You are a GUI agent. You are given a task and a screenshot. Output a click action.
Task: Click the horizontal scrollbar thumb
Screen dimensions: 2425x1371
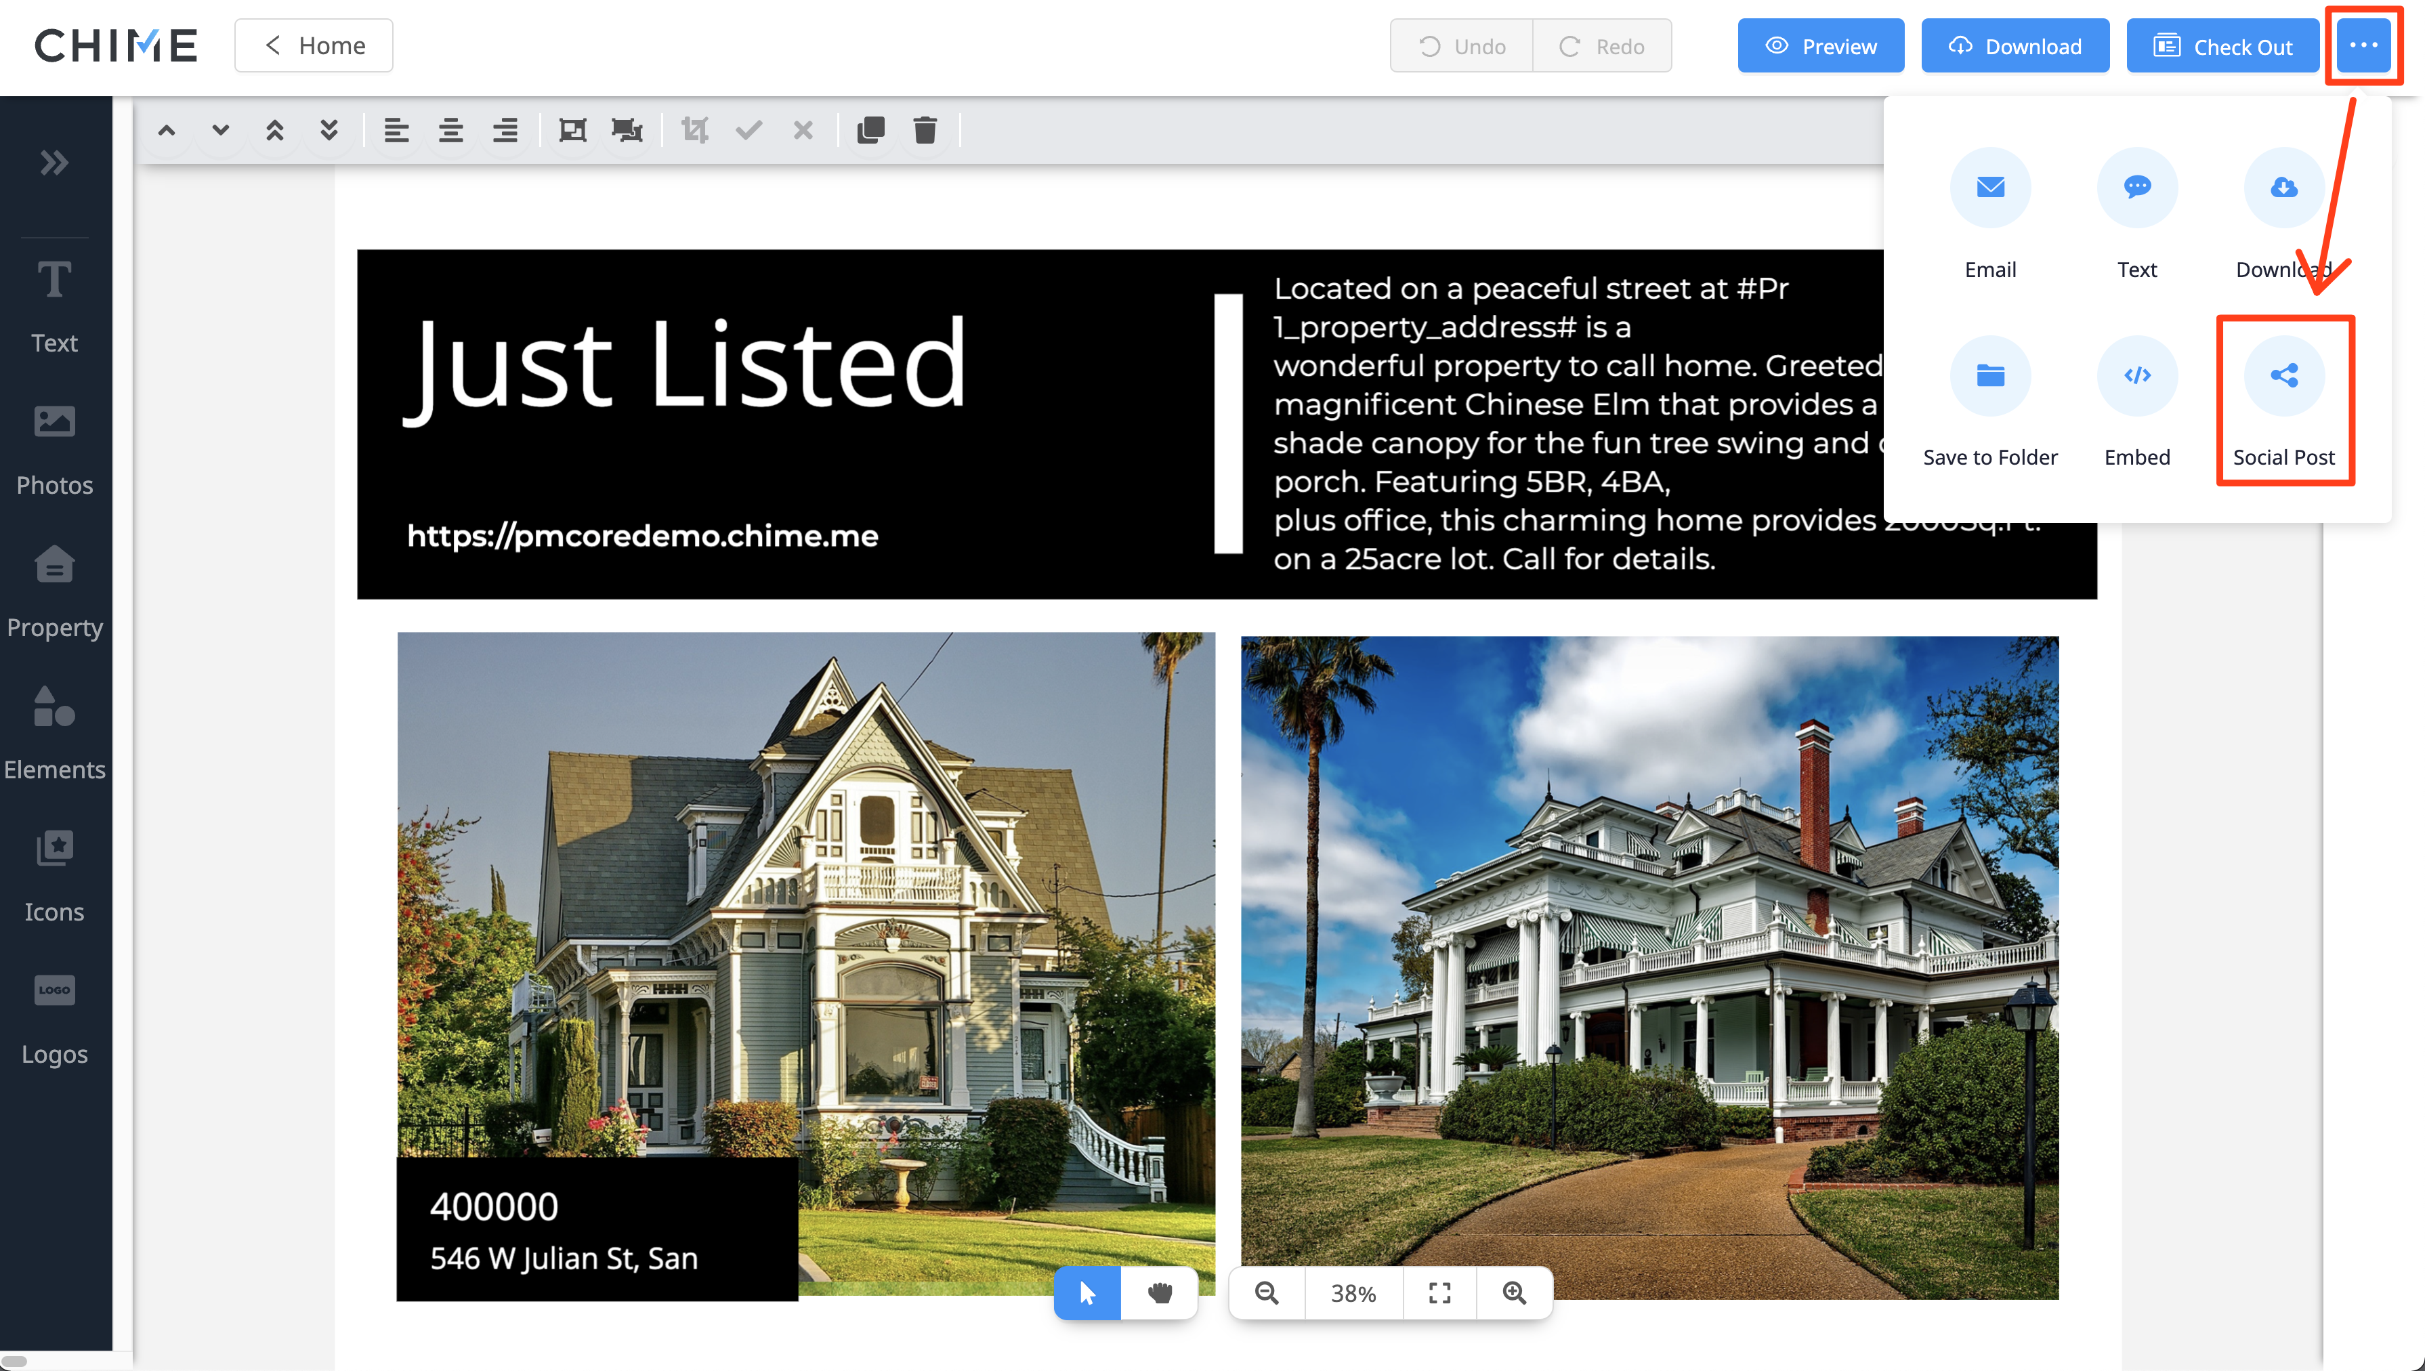tap(15, 1361)
